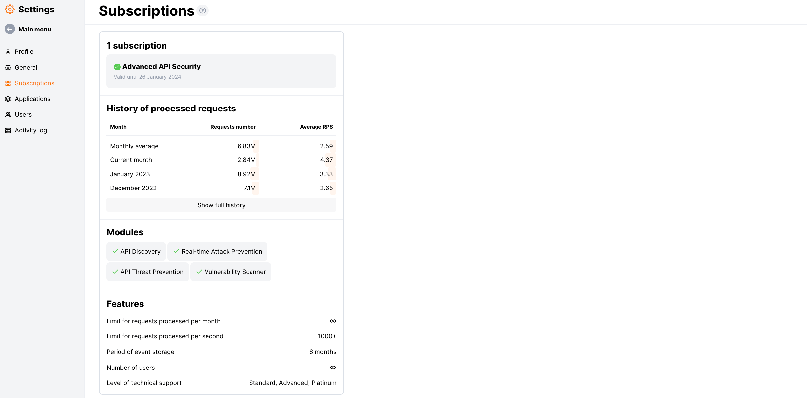Click the help question mark beside Subscriptions title
This screenshot has height=398, width=807.
(203, 10)
